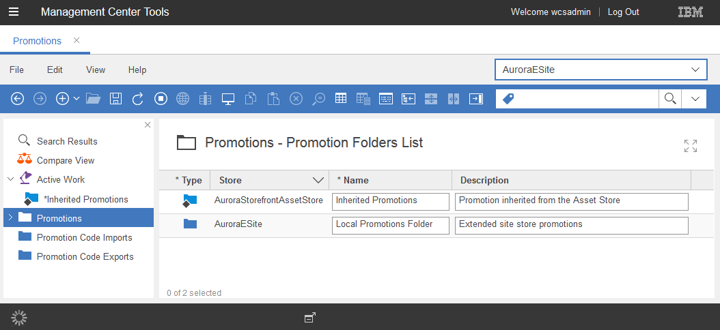Open Compare View in explorer tree
The width and height of the screenshot is (720, 330).
click(66, 160)
